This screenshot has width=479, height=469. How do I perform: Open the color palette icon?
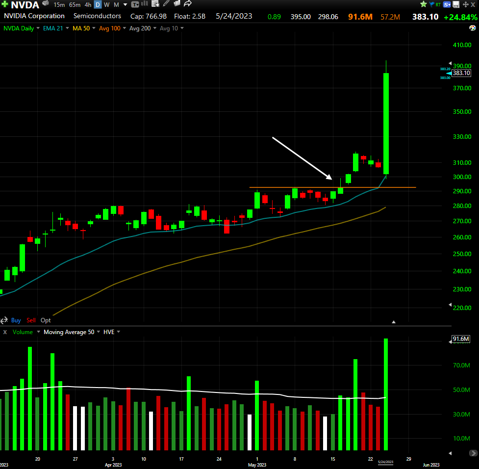click(x=473, y=28)
